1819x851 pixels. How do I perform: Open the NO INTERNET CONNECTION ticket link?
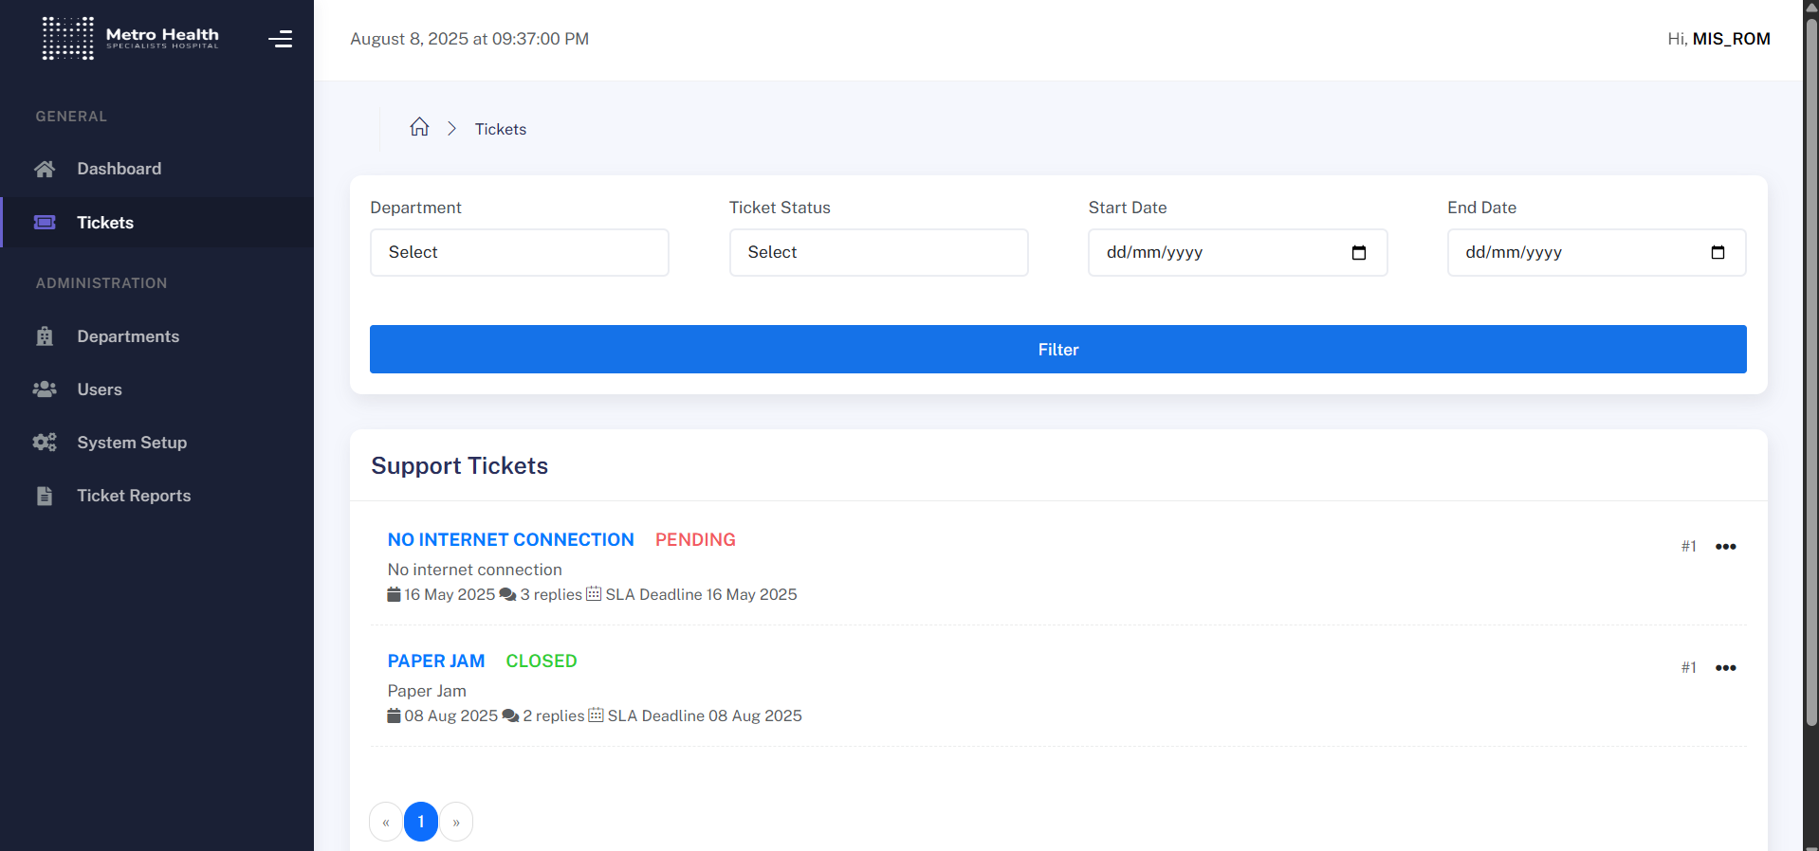tap(510, 539)
